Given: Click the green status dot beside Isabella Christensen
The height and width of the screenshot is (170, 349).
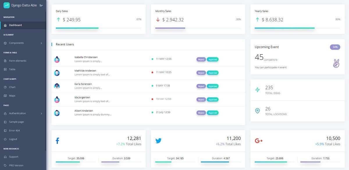Looking at the screenshot, I should point(152,59).
